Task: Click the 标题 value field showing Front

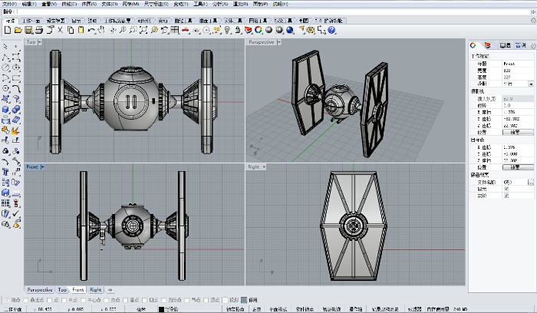Action: pyautogui.click(x=518, y=64)
